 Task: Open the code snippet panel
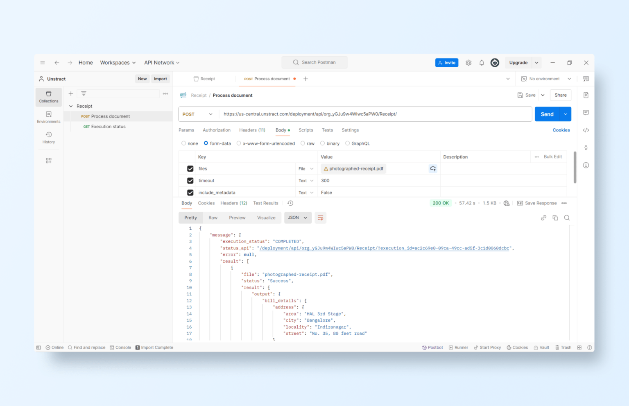click(x=586, y=130)
